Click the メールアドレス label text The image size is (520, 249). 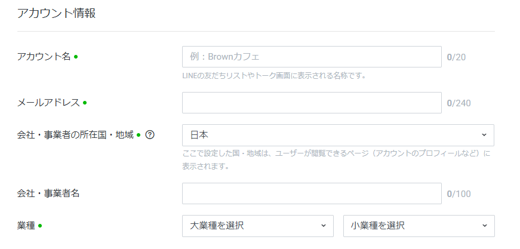[49, 103]
